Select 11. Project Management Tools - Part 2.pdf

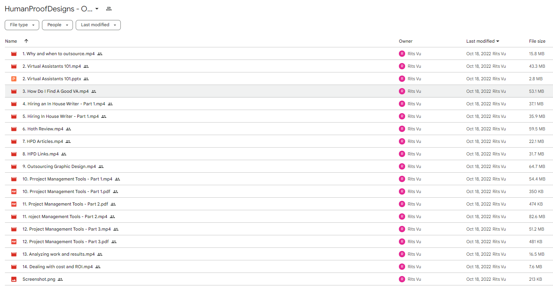point(65,204)
